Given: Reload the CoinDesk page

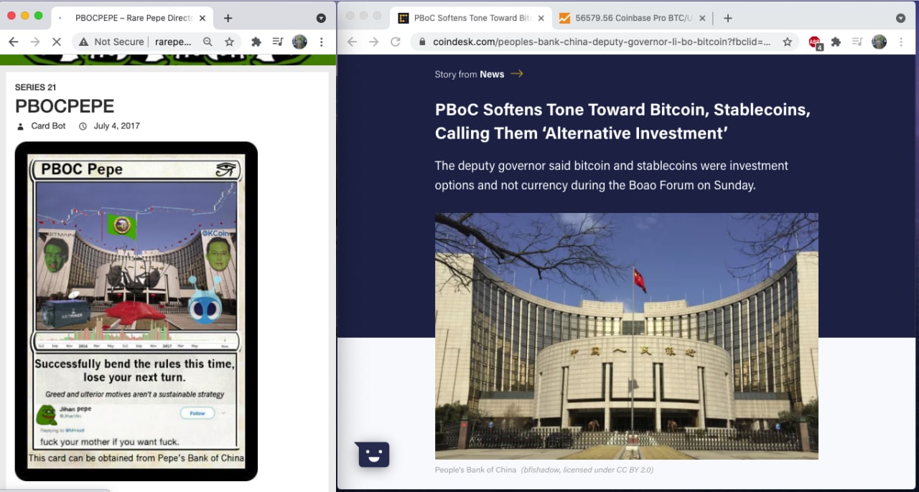Looking at the screenshot, I should pos(395,42).
